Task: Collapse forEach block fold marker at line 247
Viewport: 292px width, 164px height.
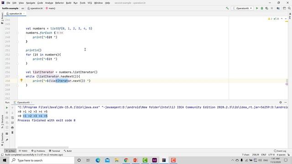Action: [x=18, y=33]
